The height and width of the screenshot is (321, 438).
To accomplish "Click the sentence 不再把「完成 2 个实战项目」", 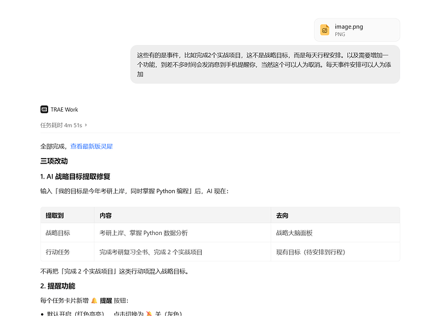I will click(115, 271).
